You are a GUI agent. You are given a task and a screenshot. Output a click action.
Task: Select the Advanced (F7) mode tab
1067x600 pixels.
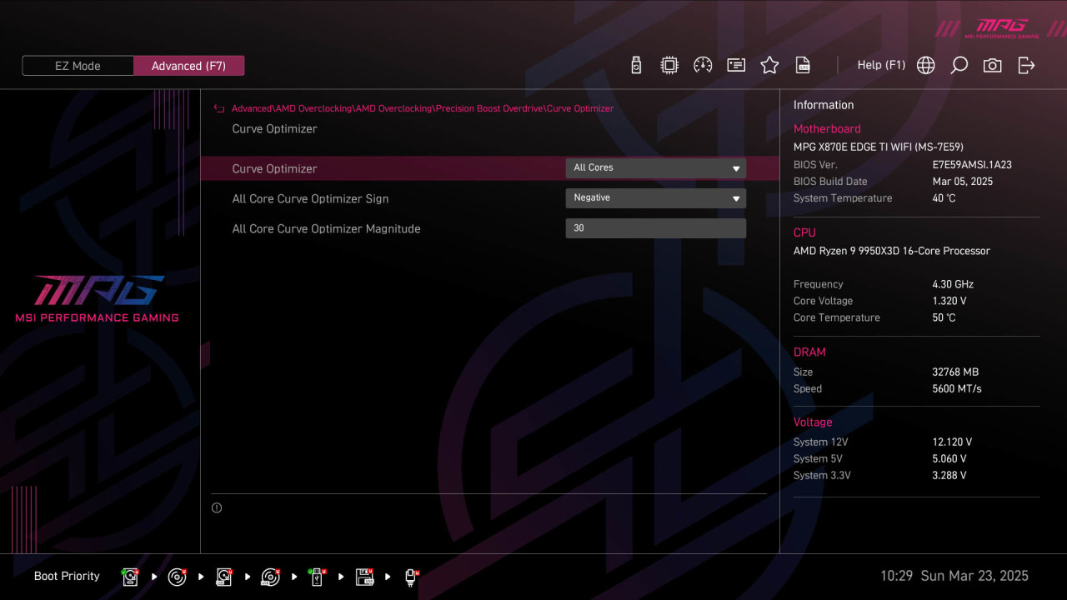188,66
